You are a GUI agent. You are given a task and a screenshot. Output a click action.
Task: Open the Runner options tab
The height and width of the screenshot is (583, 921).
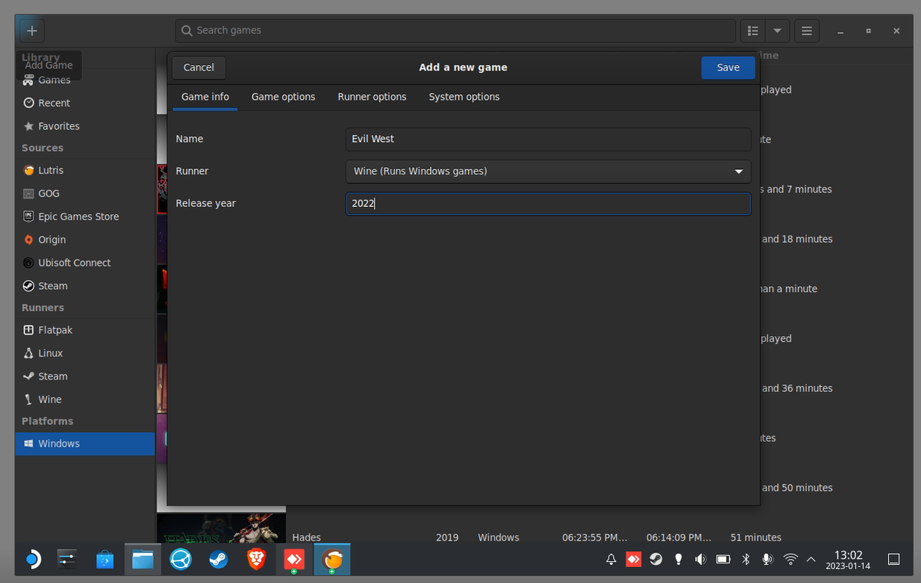(x=372, y=96)
